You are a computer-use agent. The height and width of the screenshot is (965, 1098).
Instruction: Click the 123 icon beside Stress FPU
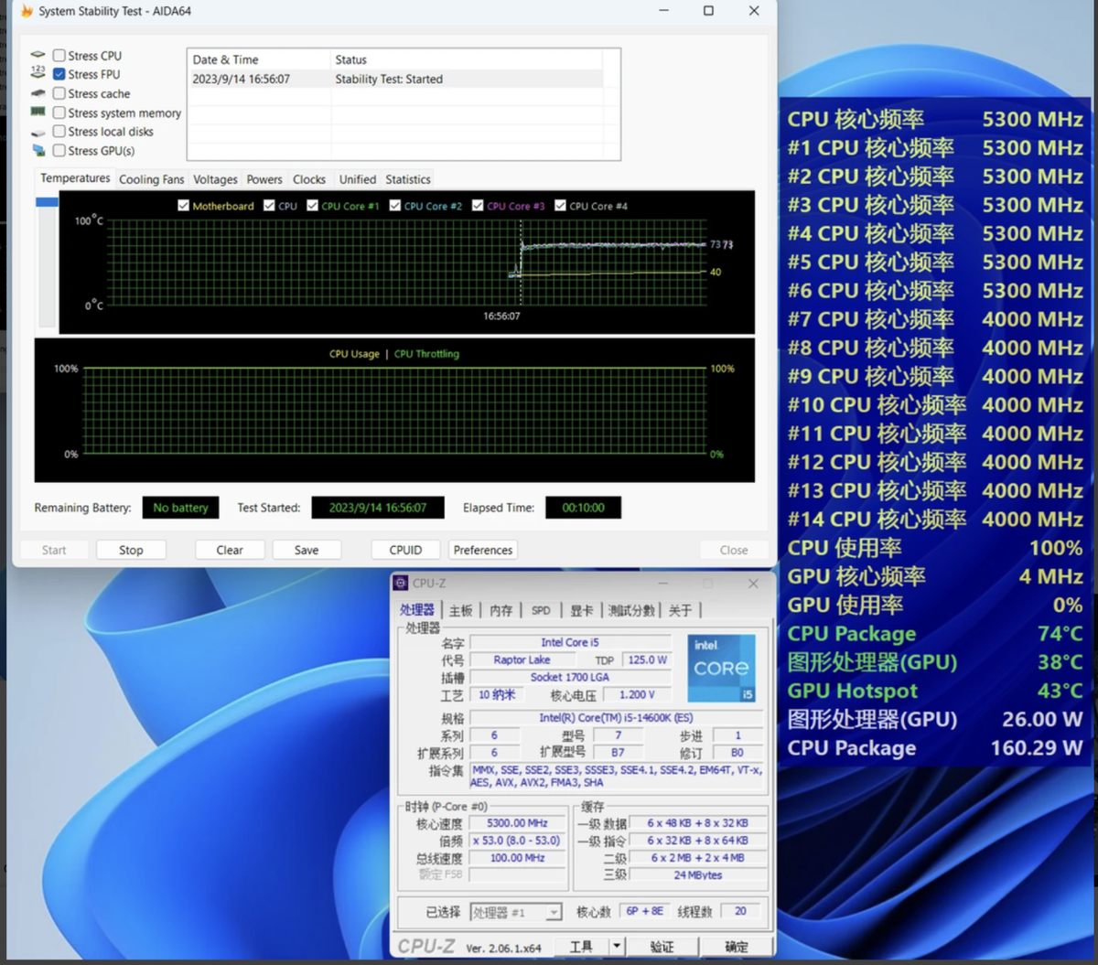tap(38, 72)
